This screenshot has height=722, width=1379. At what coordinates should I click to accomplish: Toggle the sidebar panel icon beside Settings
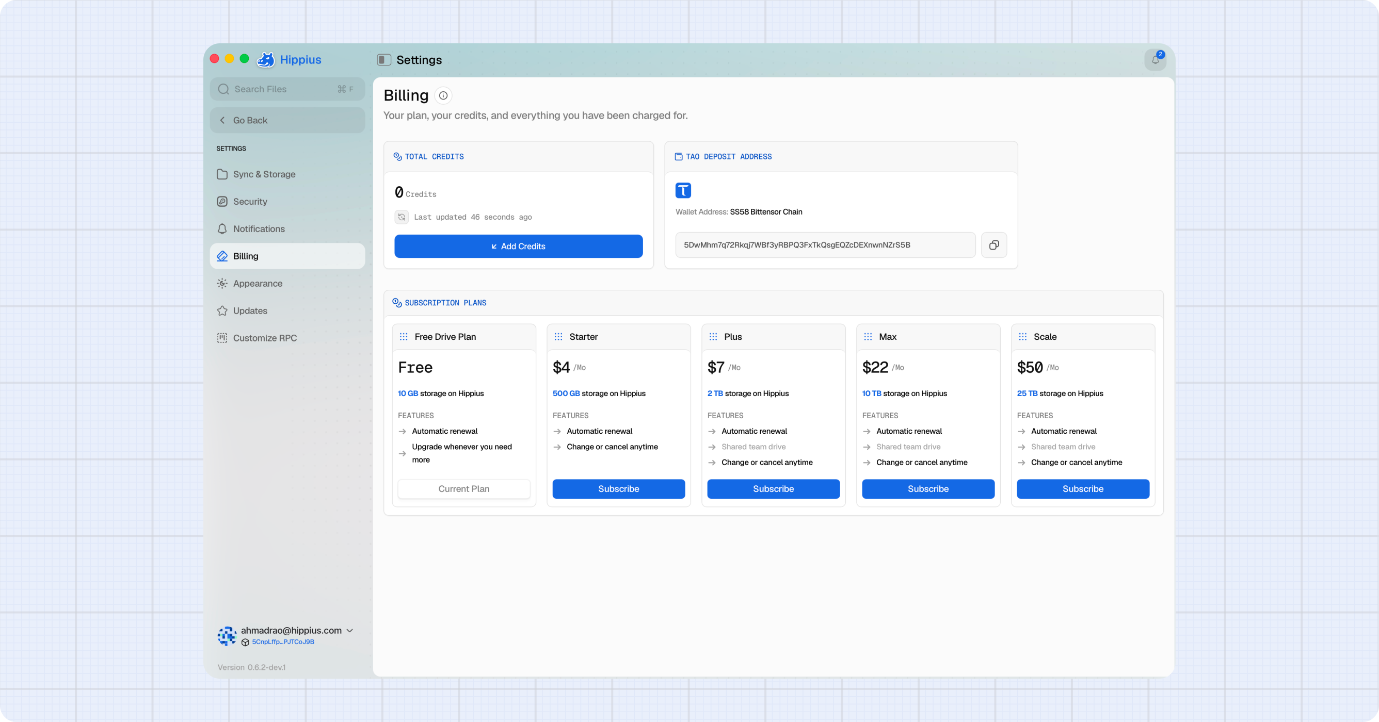point(384,60)
